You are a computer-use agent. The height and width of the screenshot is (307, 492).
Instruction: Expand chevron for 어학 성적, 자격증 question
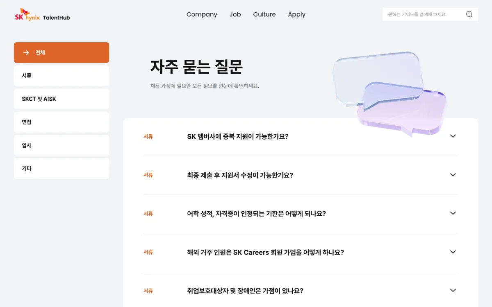453,213
